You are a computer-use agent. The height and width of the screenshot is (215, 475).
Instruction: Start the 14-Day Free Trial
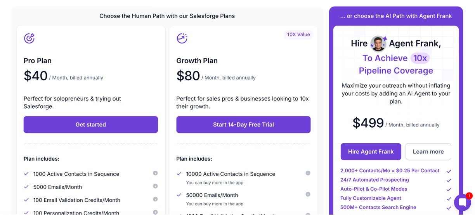(243, 125)
